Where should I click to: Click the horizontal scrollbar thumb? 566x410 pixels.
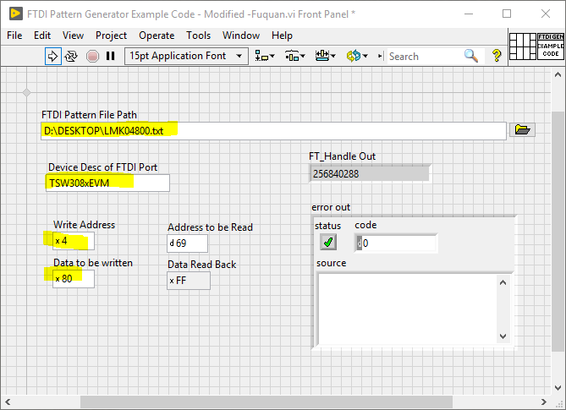pos(267,402)
